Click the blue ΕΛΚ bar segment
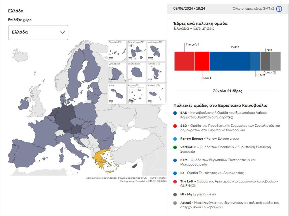Viewport: 289px width, 216px height. coord(230,61)
